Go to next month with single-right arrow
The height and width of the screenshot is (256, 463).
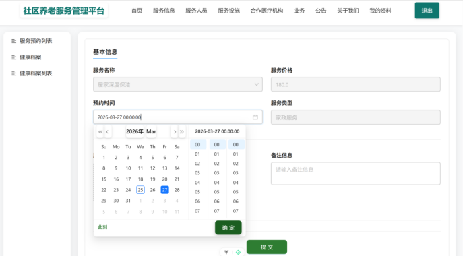(x=175, y=131)
